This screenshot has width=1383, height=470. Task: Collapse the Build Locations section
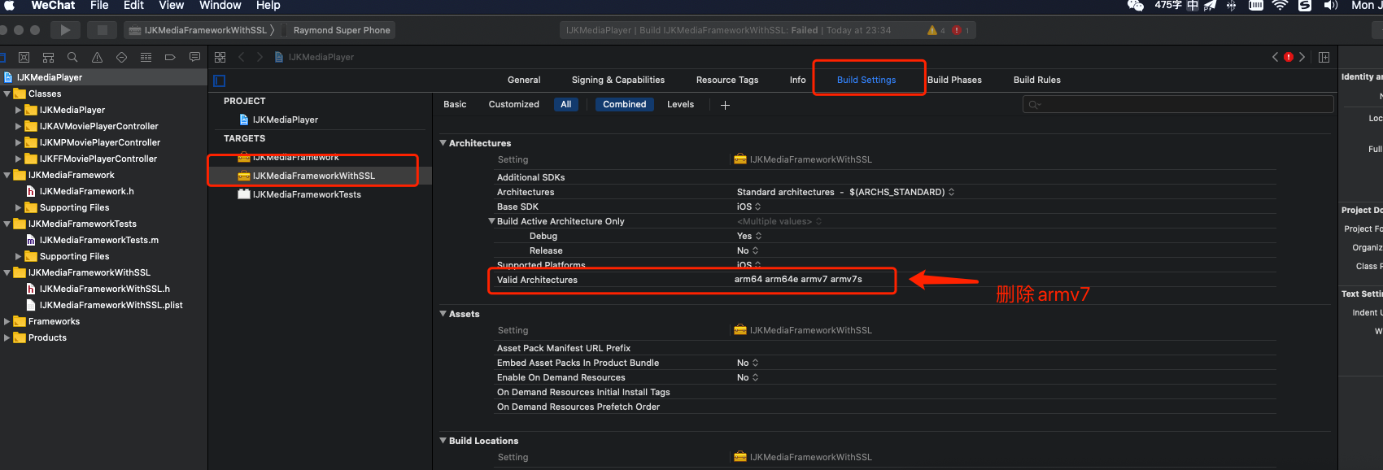[x=443, y=441]
